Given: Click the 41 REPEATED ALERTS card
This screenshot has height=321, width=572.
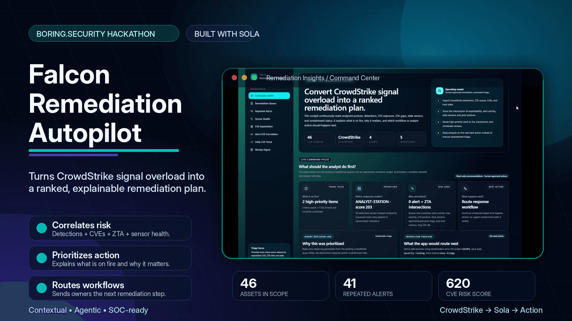Looking at the screenshot, I should [x=384, y=286].
